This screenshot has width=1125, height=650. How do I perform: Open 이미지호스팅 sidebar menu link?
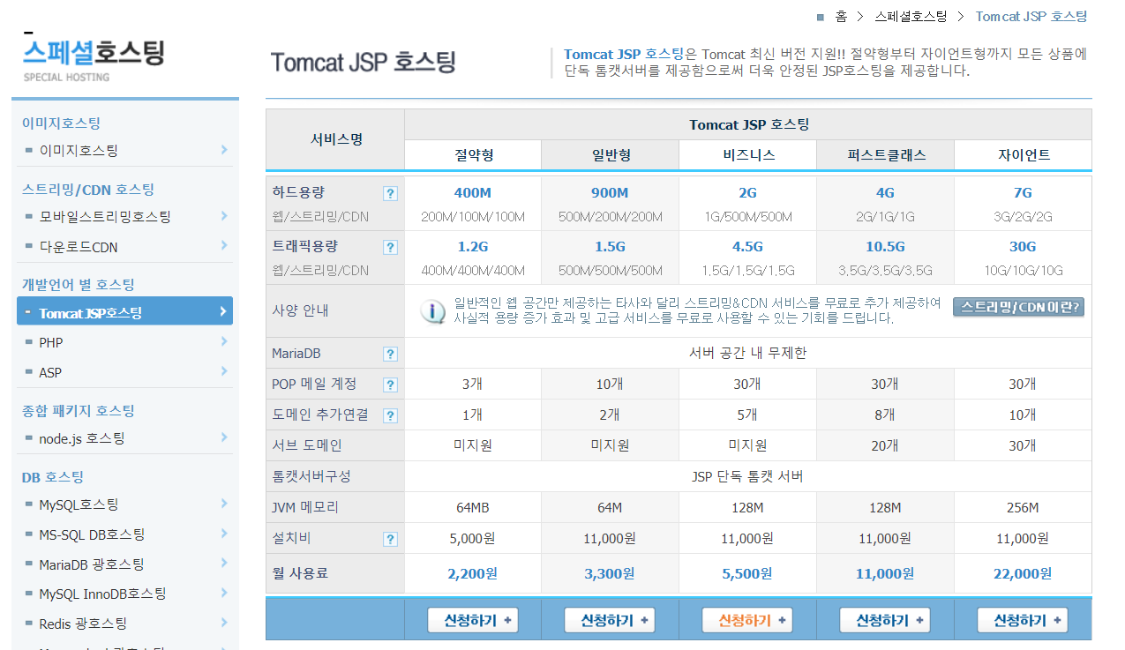tap(79, 151)
